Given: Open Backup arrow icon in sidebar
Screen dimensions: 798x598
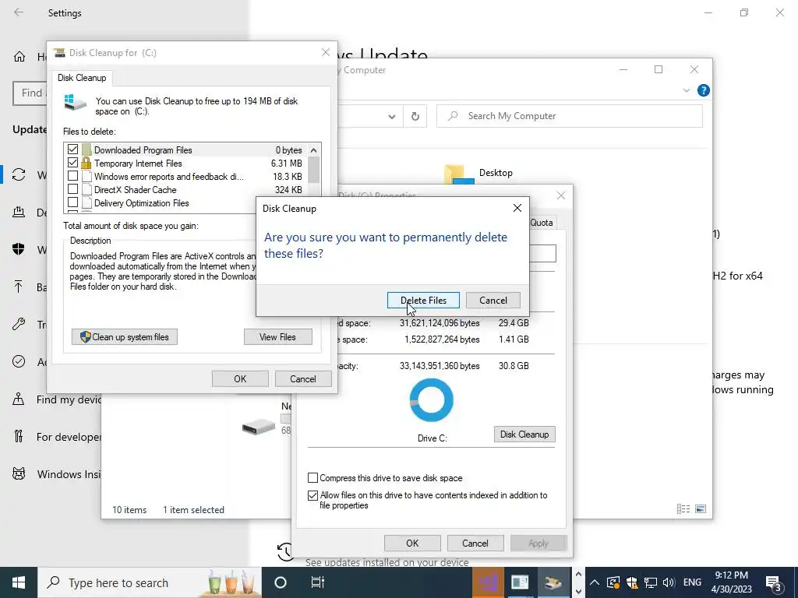Looking at the screenshot, I should tap(19, 287).
